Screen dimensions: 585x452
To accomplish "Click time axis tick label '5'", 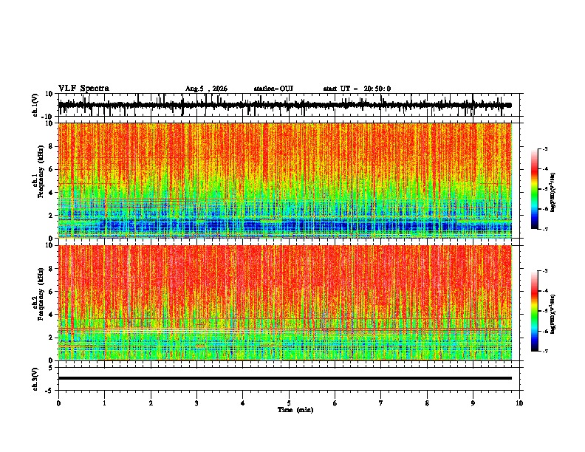I will click(289, 403).
